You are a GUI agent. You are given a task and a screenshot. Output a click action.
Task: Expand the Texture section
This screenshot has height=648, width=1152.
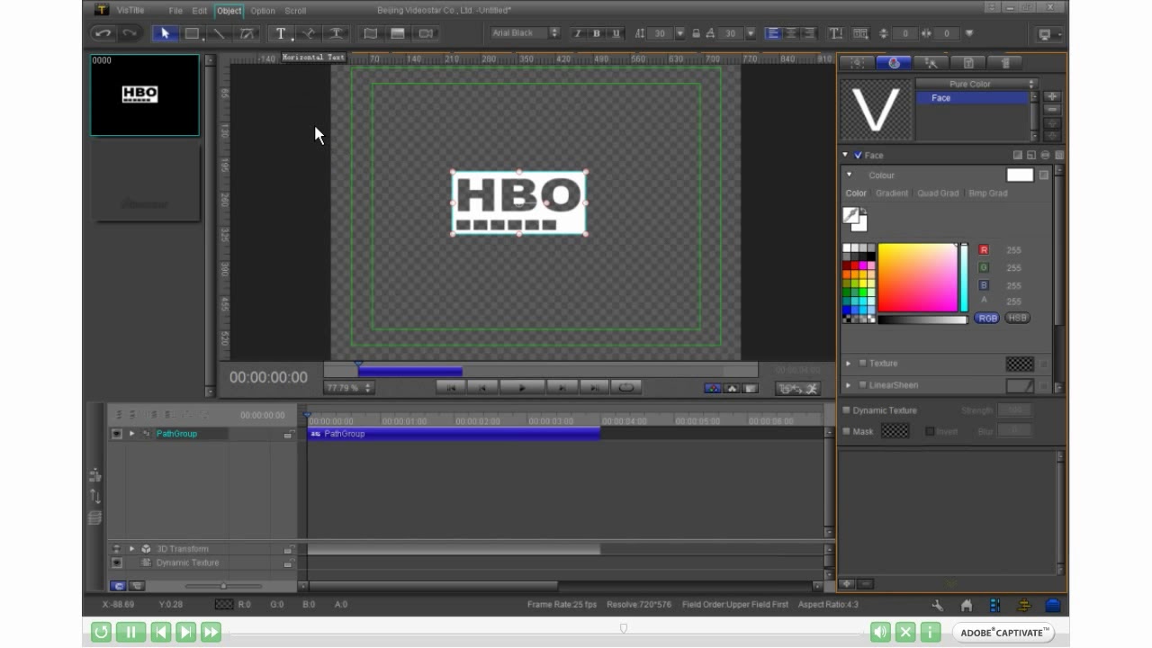coord(848,364)
